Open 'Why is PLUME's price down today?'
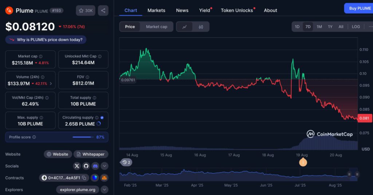 pyautogui.click(x=46, y=39)
